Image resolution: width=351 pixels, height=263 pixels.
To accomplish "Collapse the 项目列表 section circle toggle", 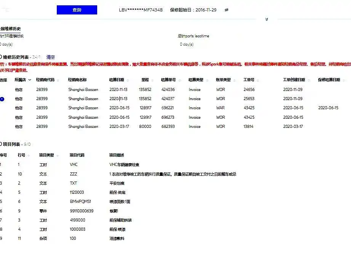I will [x=1, y=144].
